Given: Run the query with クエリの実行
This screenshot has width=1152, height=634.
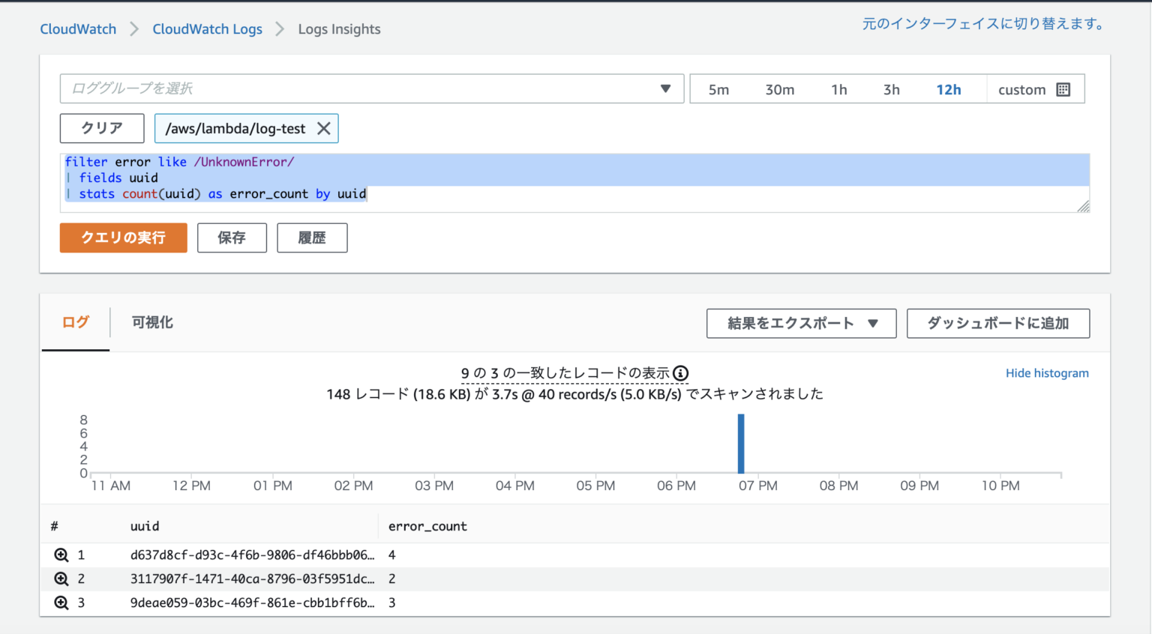Looking at the screenshot, I should [x=123, y=238].
